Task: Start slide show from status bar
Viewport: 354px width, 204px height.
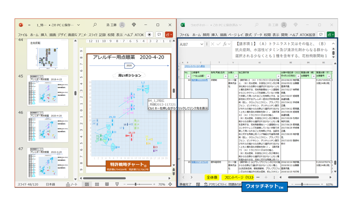Action: (117, 184)
